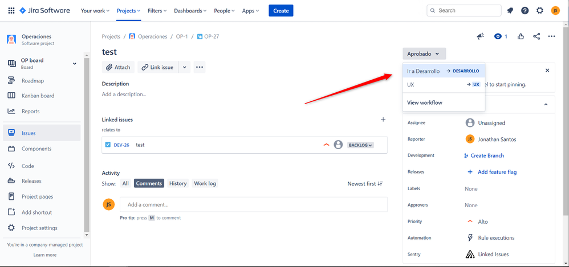Open the app switcher grid icon

click(11, 10)
